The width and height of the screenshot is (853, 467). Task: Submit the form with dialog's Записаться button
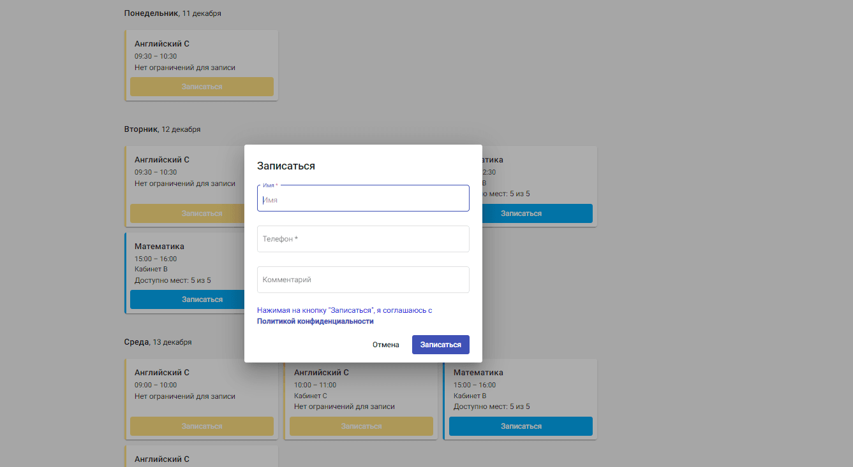click(440, 345)
